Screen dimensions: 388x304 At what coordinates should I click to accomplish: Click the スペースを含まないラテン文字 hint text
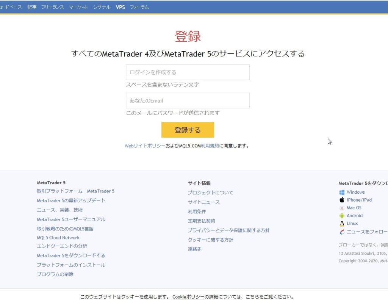click(162, 85)
